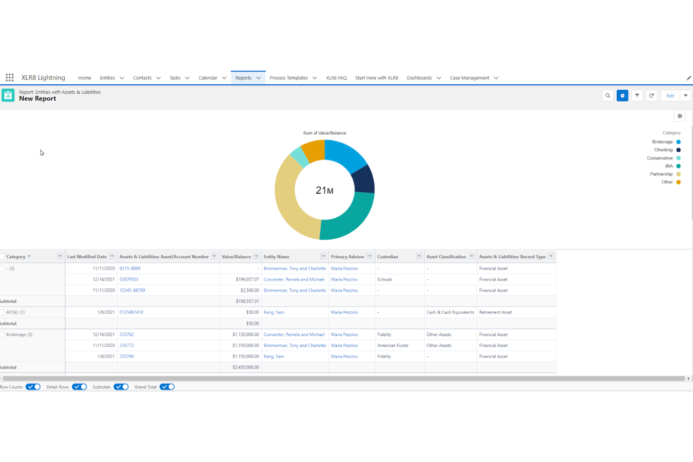Toggle Grand Total switch
The height and width of the screenshot is (462, 693).
[167, 387]
